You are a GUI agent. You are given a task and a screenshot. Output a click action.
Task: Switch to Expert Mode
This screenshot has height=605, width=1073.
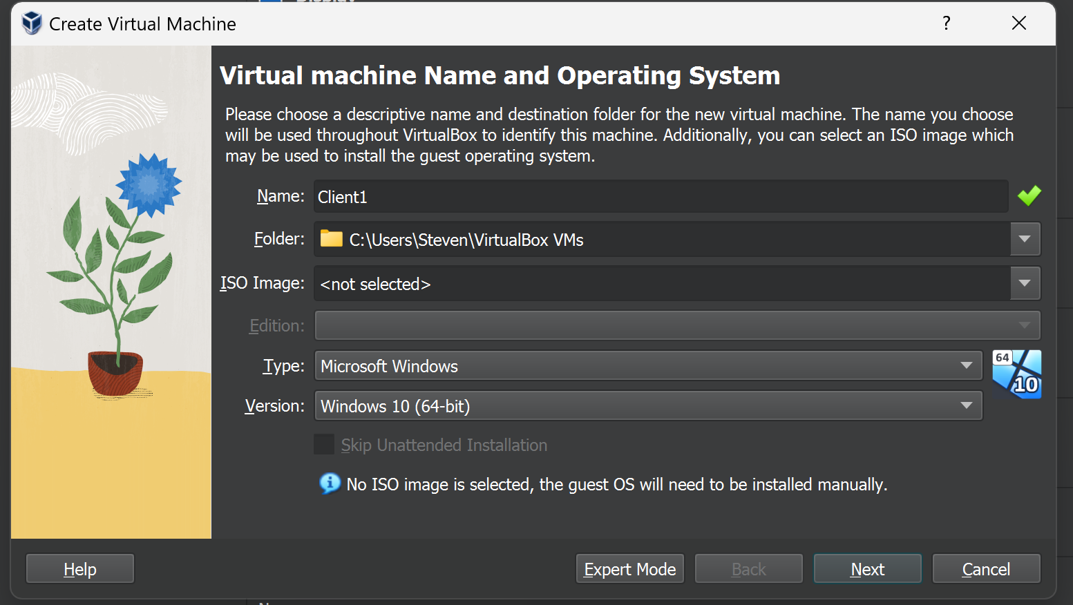(x=629, y=569)
